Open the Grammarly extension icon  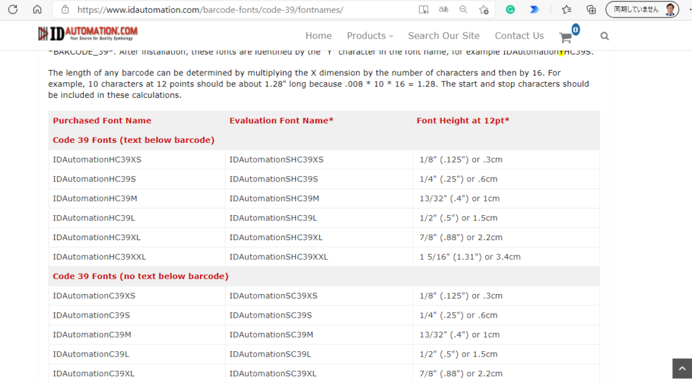(x=510, y=9)
